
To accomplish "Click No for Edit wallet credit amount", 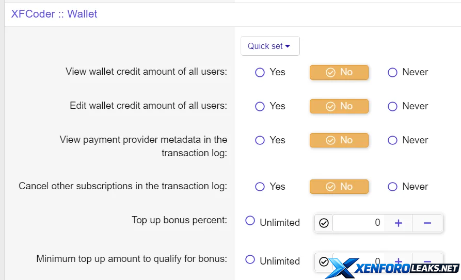I will (339, 106).
